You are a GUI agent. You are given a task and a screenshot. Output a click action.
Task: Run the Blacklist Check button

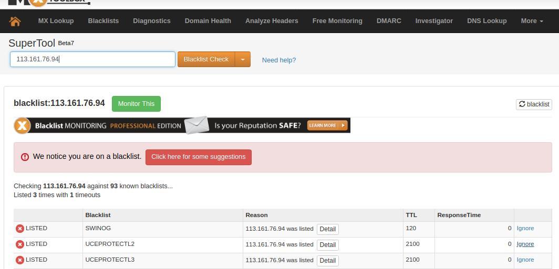(206, 59)
